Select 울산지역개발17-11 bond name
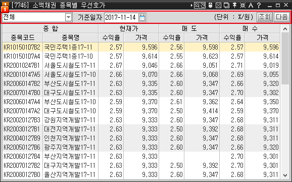Screen dimensions: 292x182 coord(70,175)
